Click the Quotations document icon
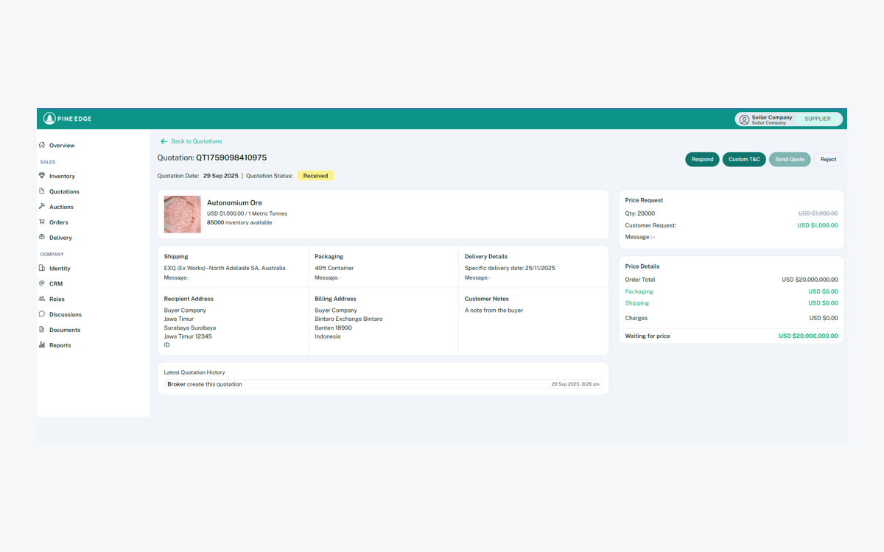Image resolution: width=884 pixels, height=552 pixels. [x=42, y=191]
